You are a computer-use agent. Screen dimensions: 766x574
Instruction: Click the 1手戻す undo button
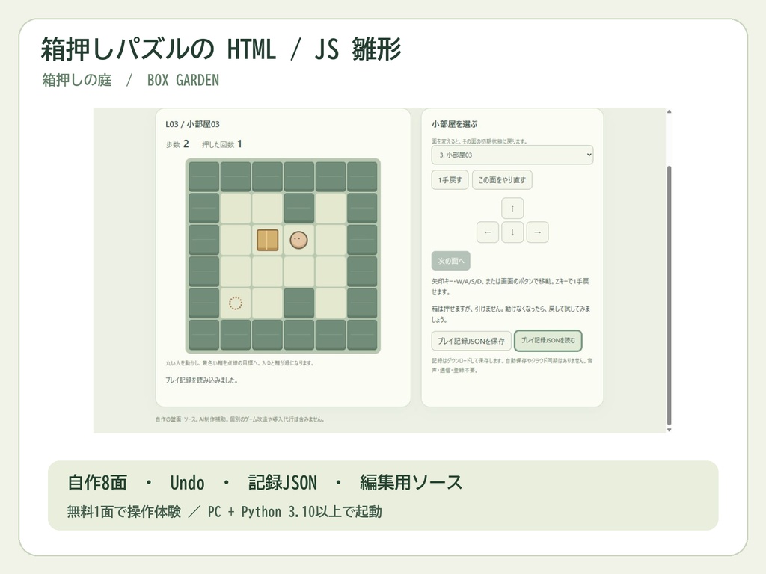click(450, 179)
